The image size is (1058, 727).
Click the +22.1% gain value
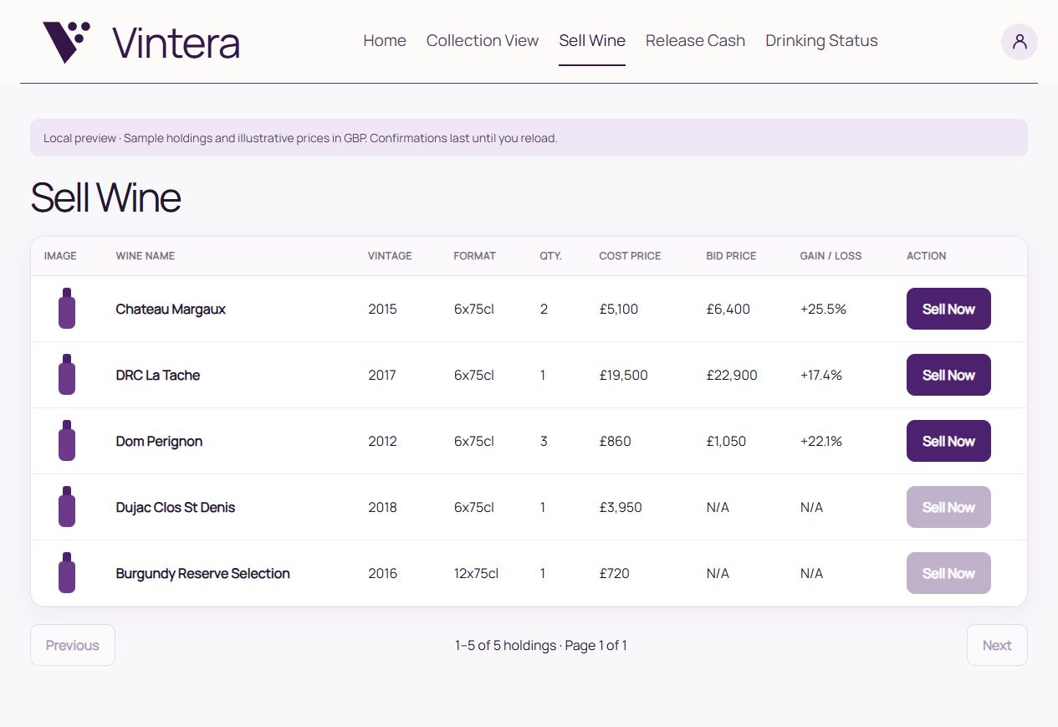tap(821, 441)
